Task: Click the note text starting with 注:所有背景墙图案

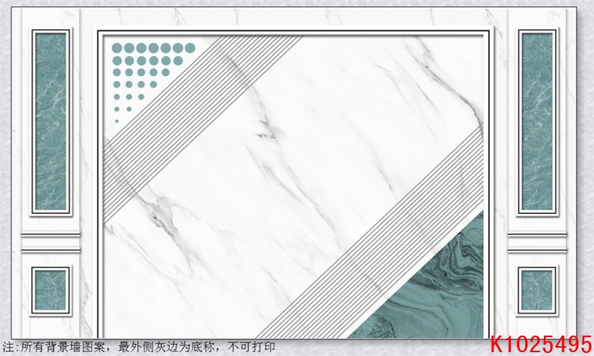Action: tap(138, 347)
